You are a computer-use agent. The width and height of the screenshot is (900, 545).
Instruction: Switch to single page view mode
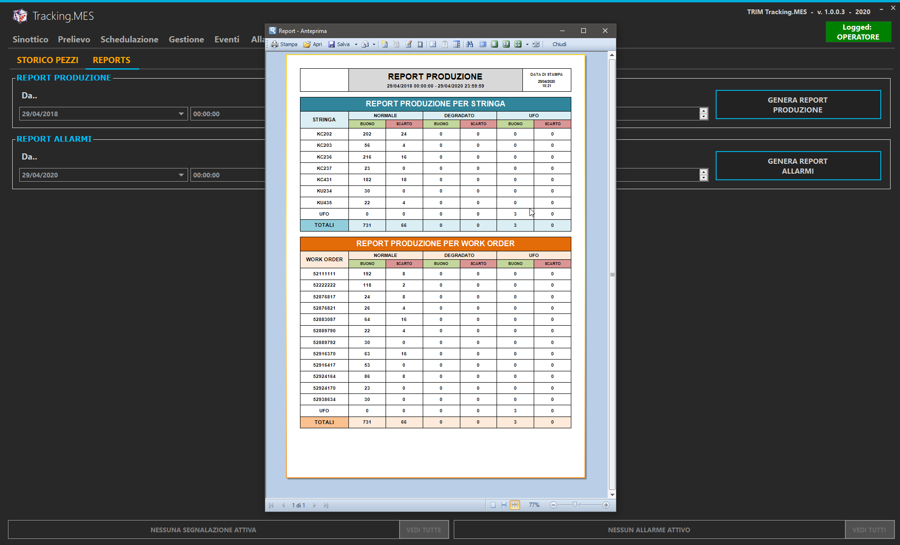(493, 505)
